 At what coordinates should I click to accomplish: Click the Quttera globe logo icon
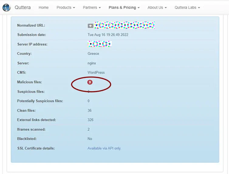click(x=6, y=8)
